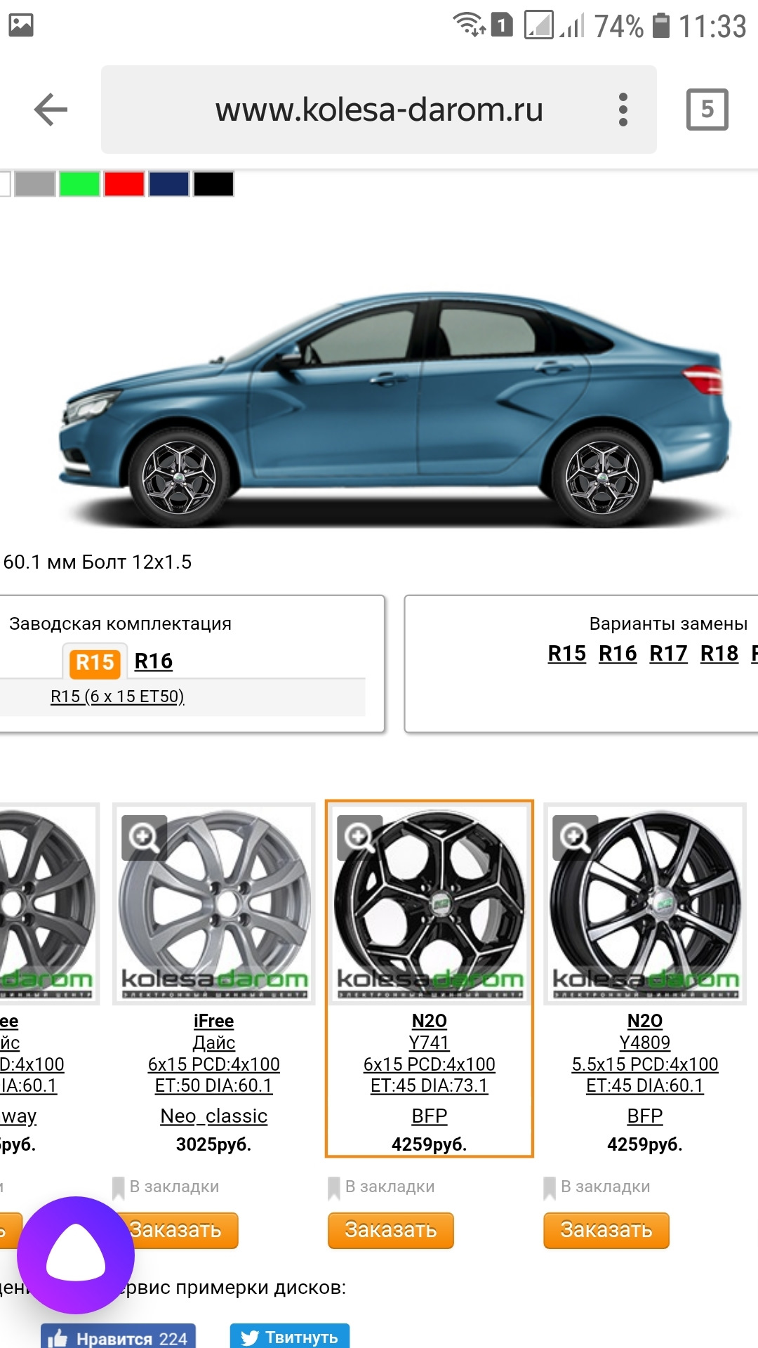Screen dimensions: 758x1348
Task: Zoom the N2O Y4809 wheel image
Action: tap(575, 838)
